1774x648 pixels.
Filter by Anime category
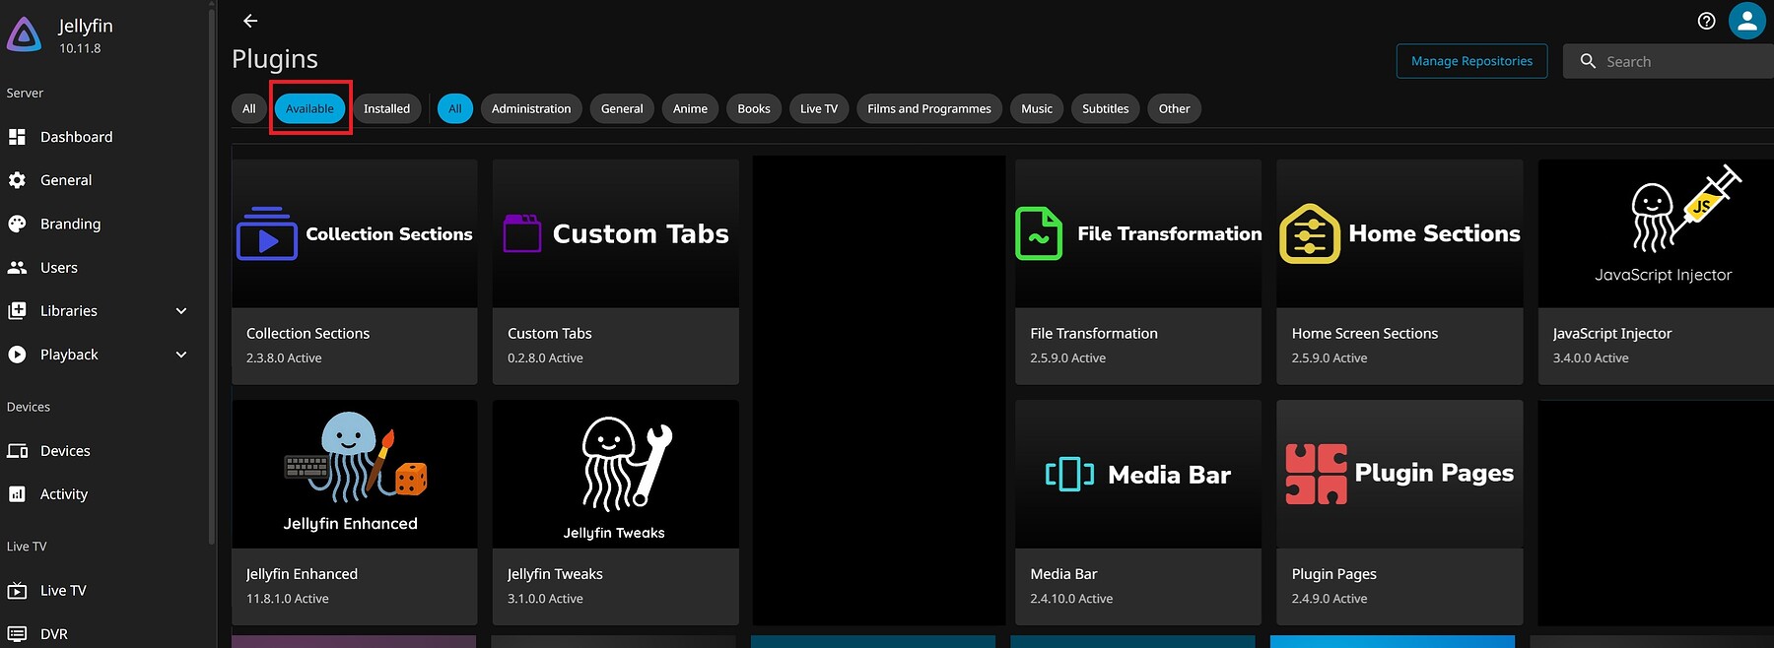690,108
